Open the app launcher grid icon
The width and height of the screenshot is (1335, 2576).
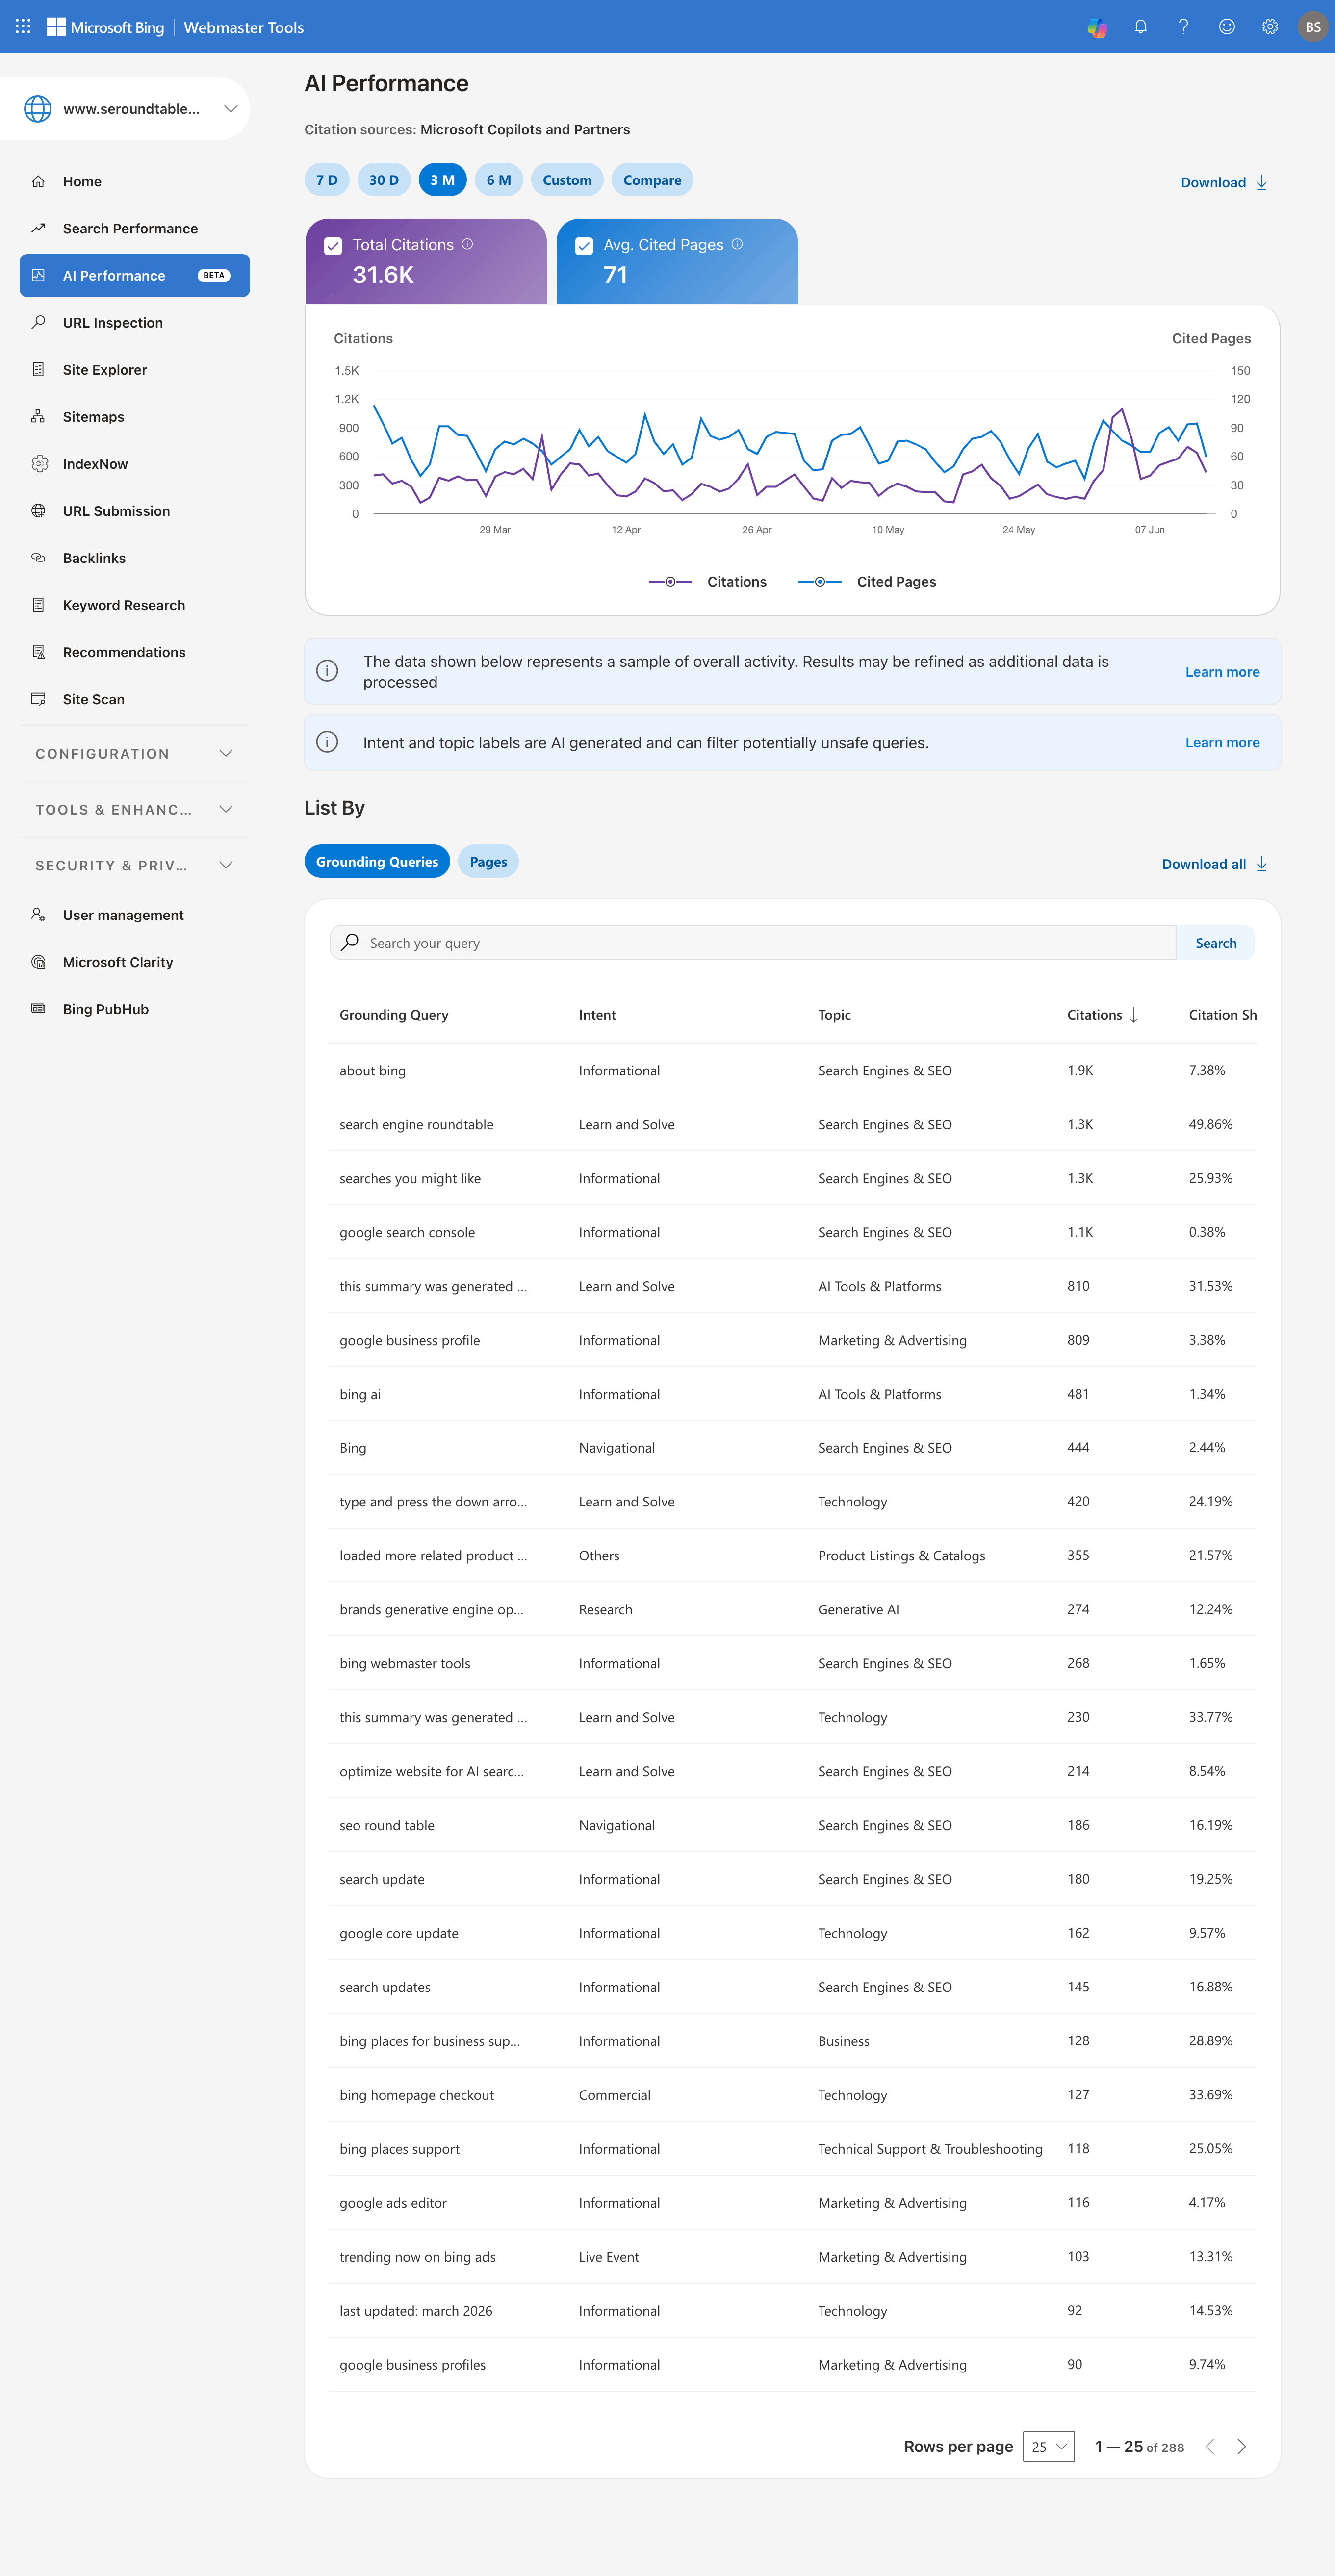click(23, 27)
